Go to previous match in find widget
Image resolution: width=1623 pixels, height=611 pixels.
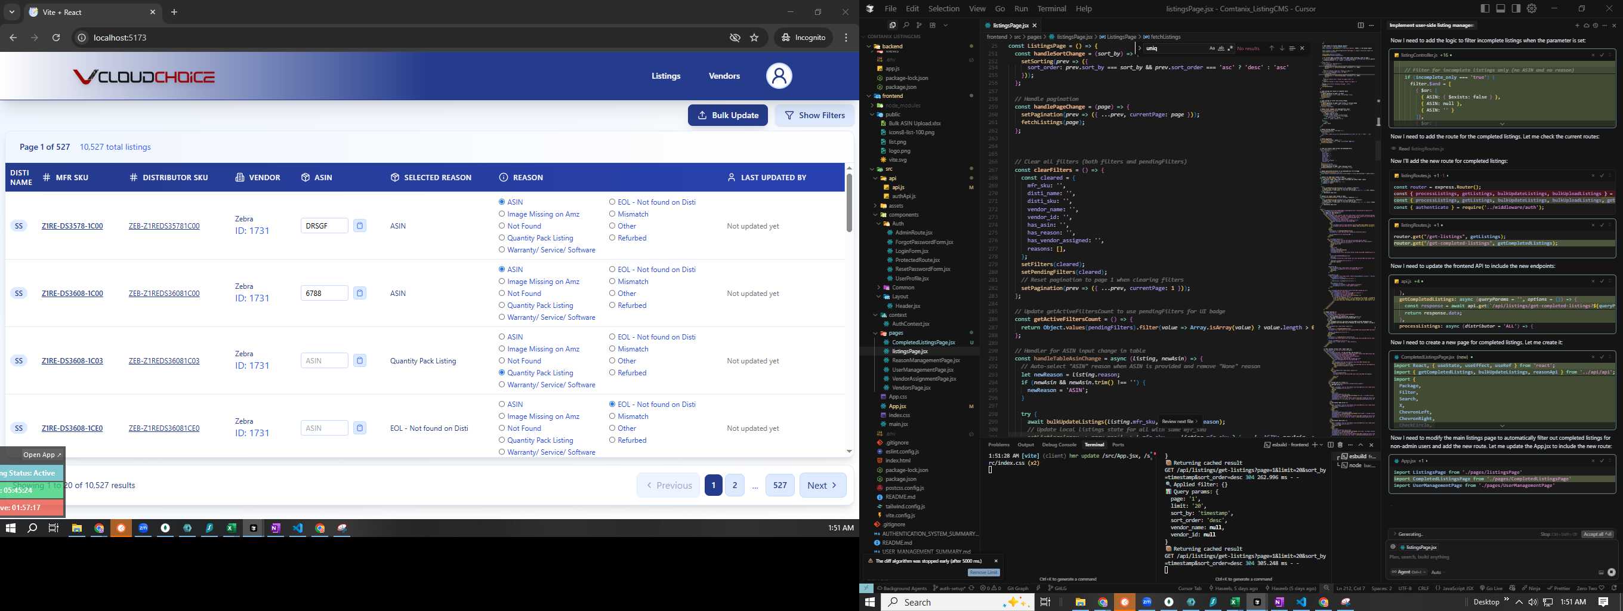click(x=1272, y=48)
